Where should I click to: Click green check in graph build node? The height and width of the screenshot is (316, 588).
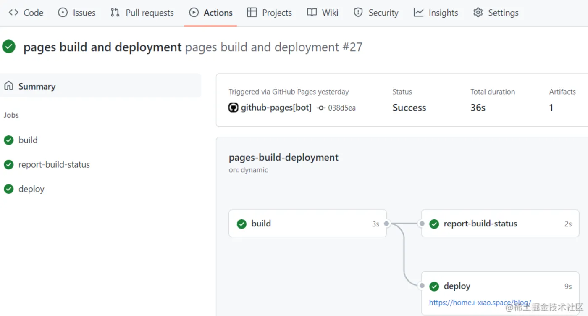[241, 224]
